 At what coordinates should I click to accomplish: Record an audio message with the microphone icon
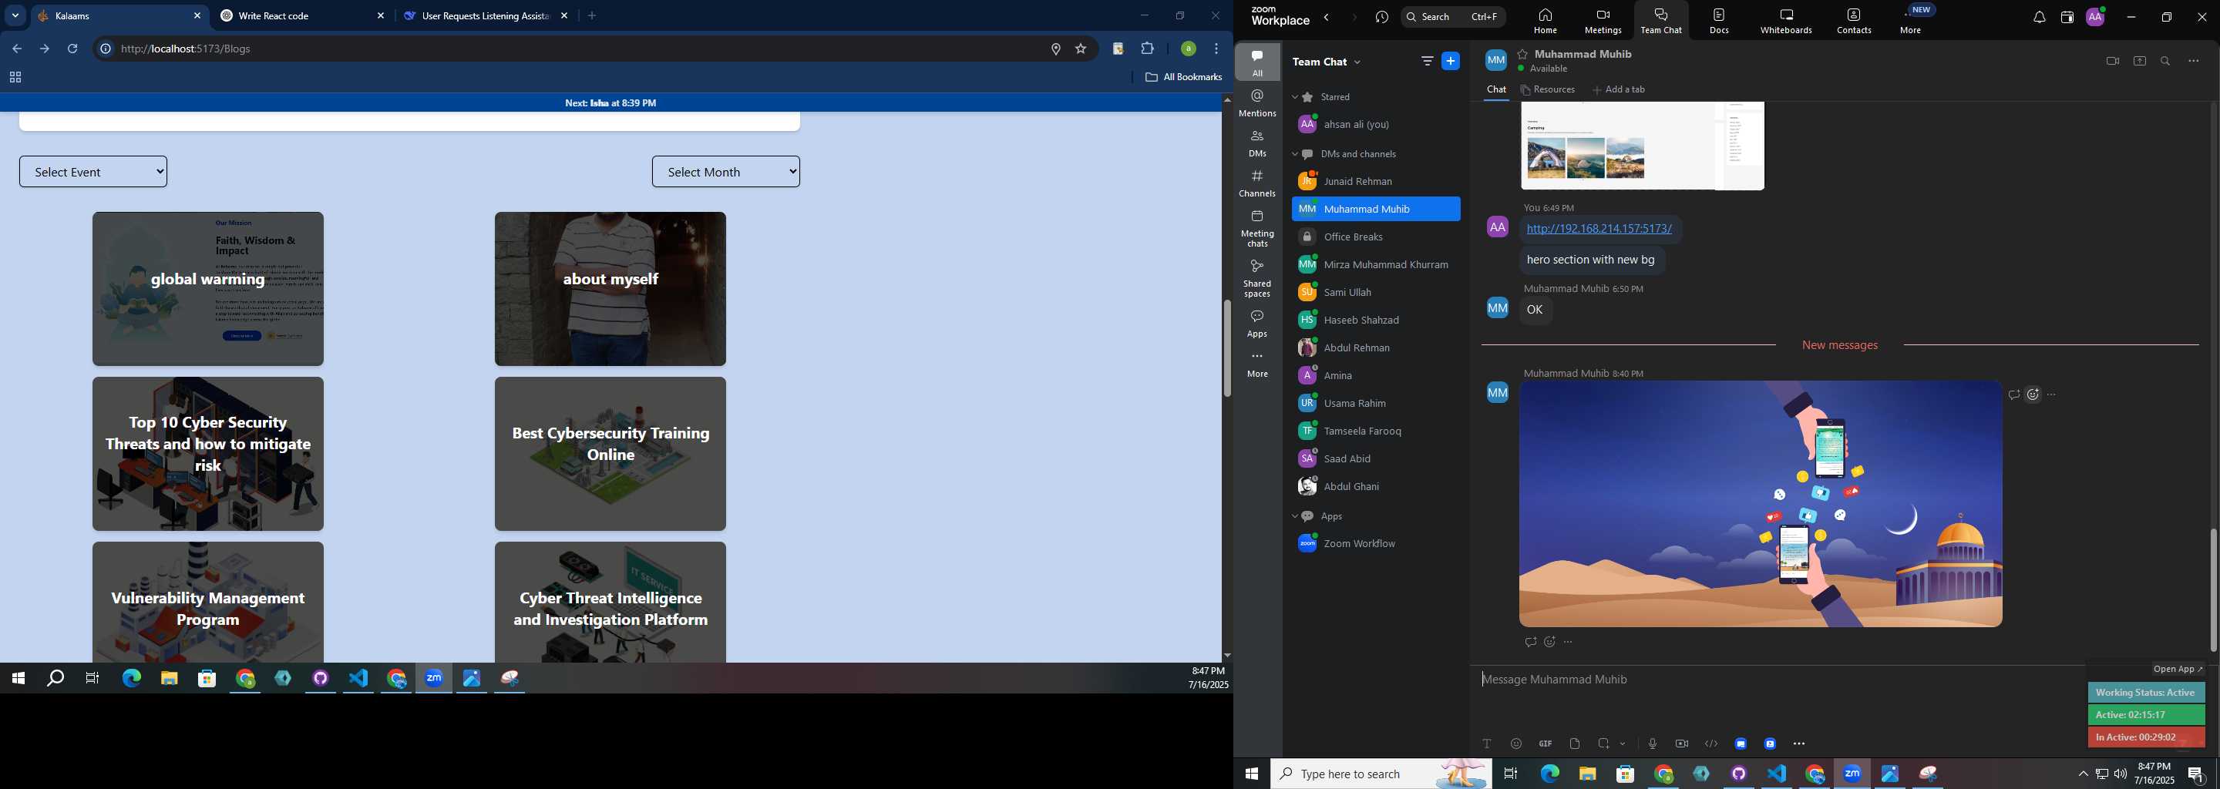pos(1652,744)
